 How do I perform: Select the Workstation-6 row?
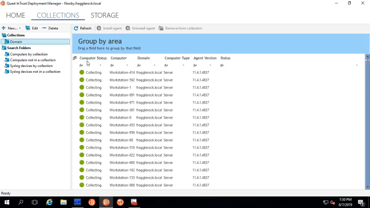[x=219, y=118]
